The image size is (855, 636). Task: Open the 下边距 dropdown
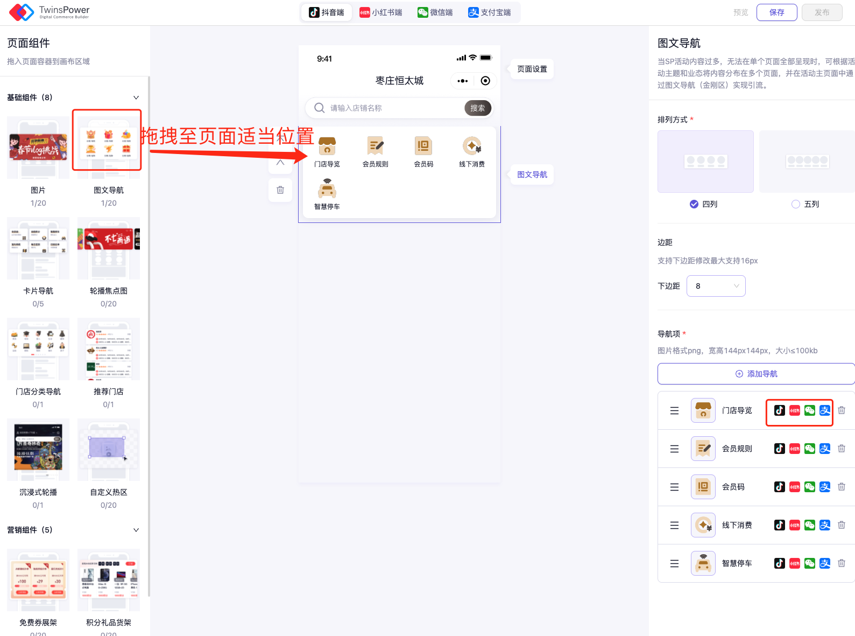tap(716, 286)
